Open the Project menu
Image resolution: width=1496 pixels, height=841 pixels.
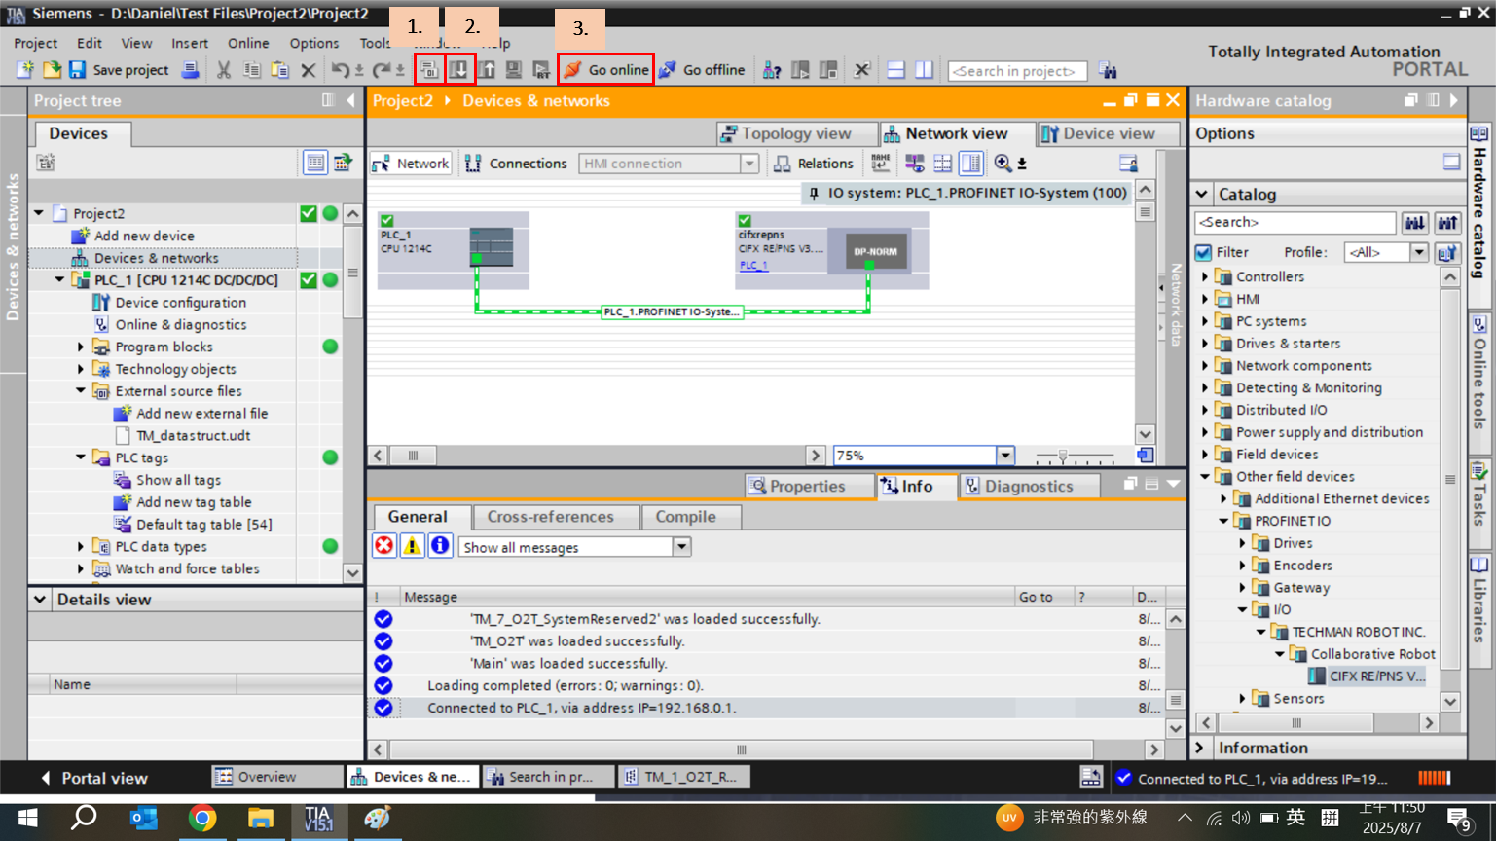coord(35,43)
